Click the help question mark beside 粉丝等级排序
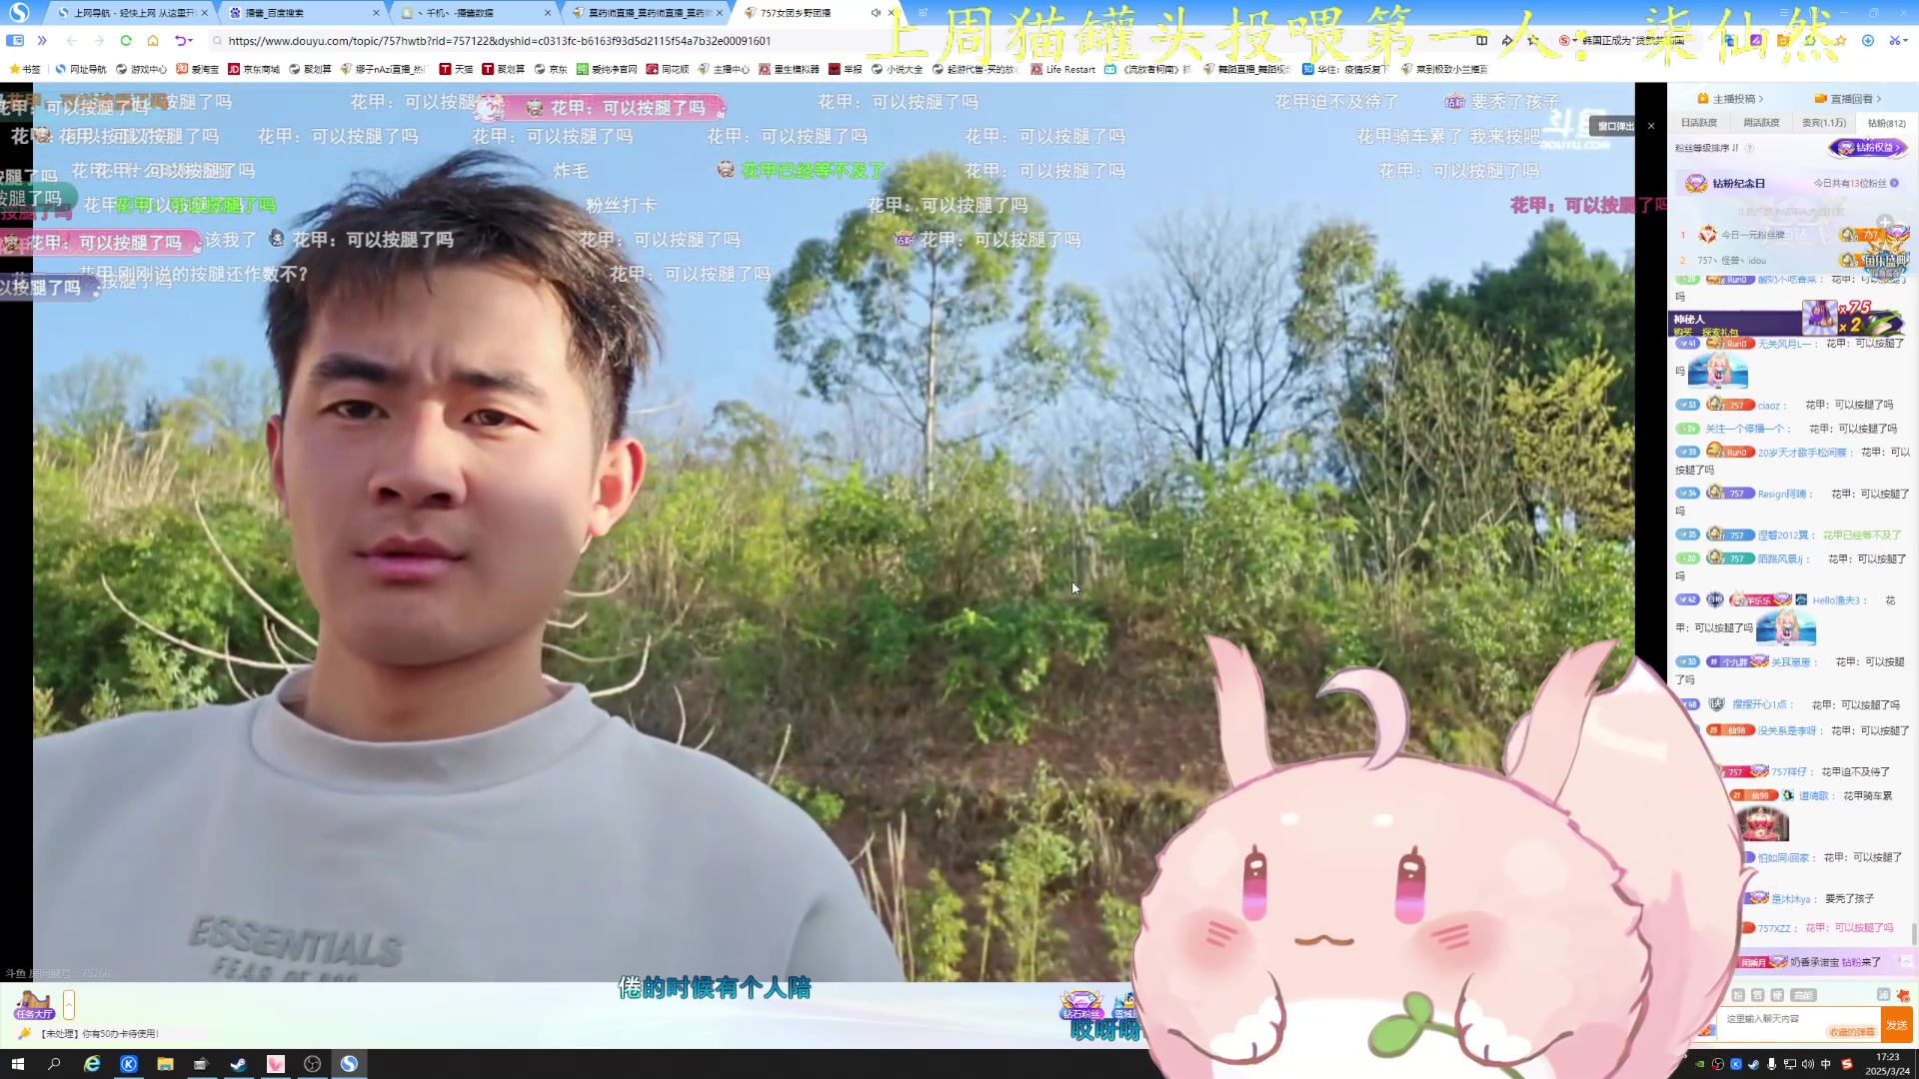 1749,148
